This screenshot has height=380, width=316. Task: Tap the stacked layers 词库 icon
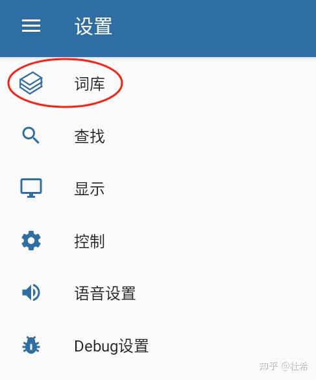click(x=31, y=83)
